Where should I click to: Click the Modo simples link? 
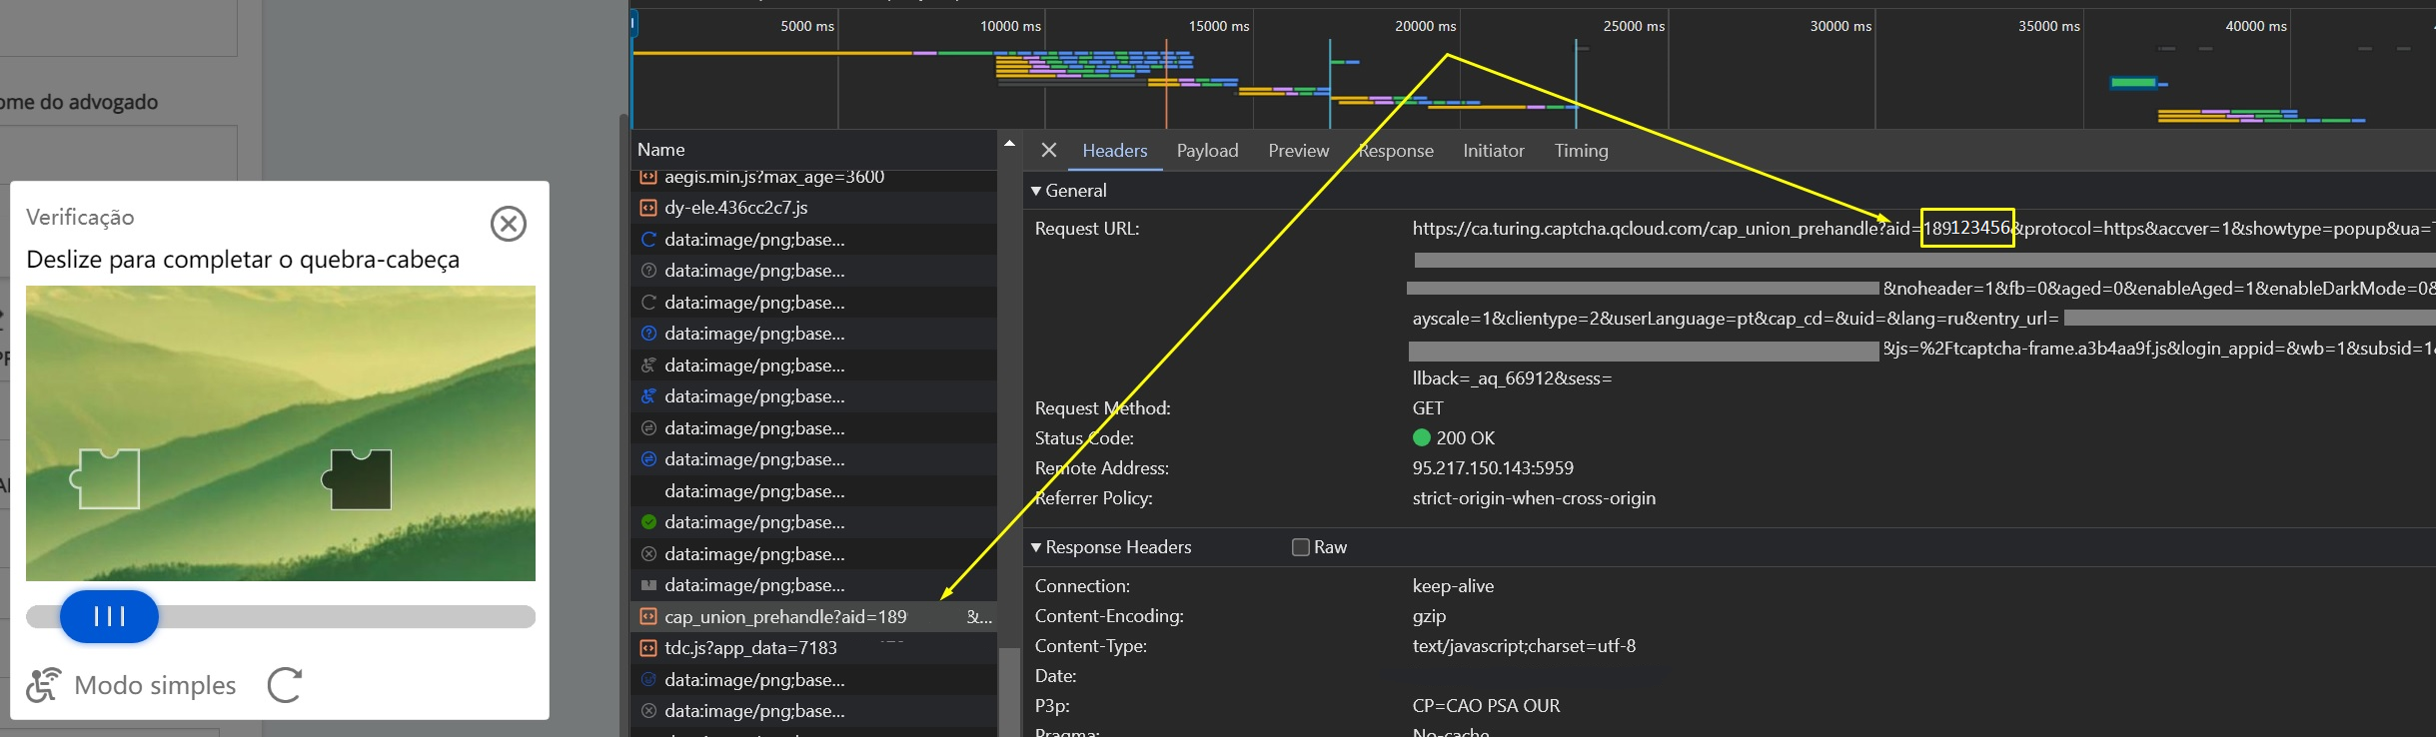tap(155, 685)
